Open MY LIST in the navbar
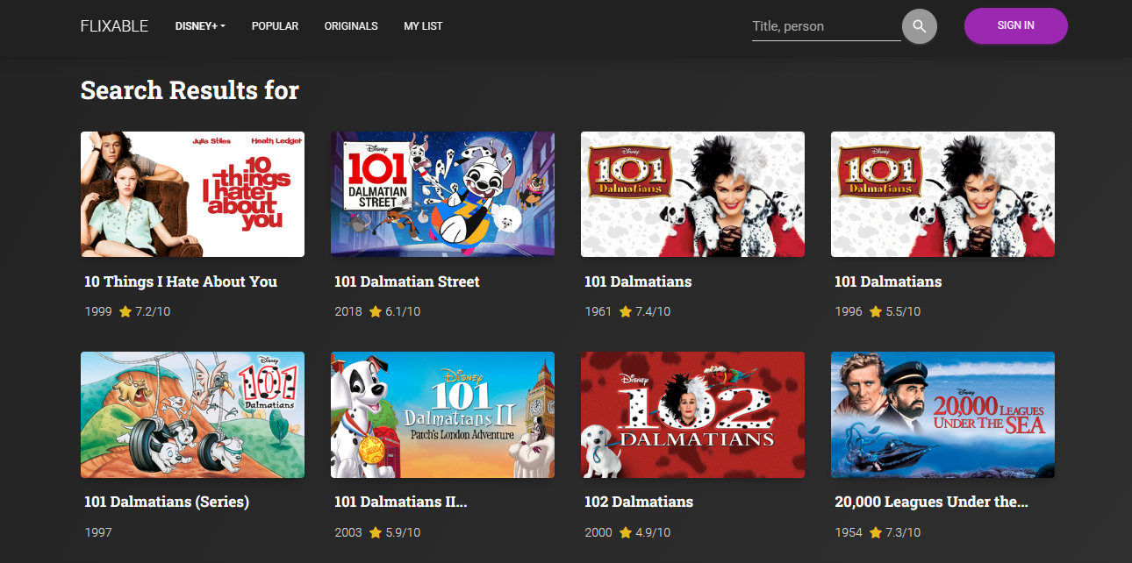This screenshot has width=1132, height=563. click(423, 26)
